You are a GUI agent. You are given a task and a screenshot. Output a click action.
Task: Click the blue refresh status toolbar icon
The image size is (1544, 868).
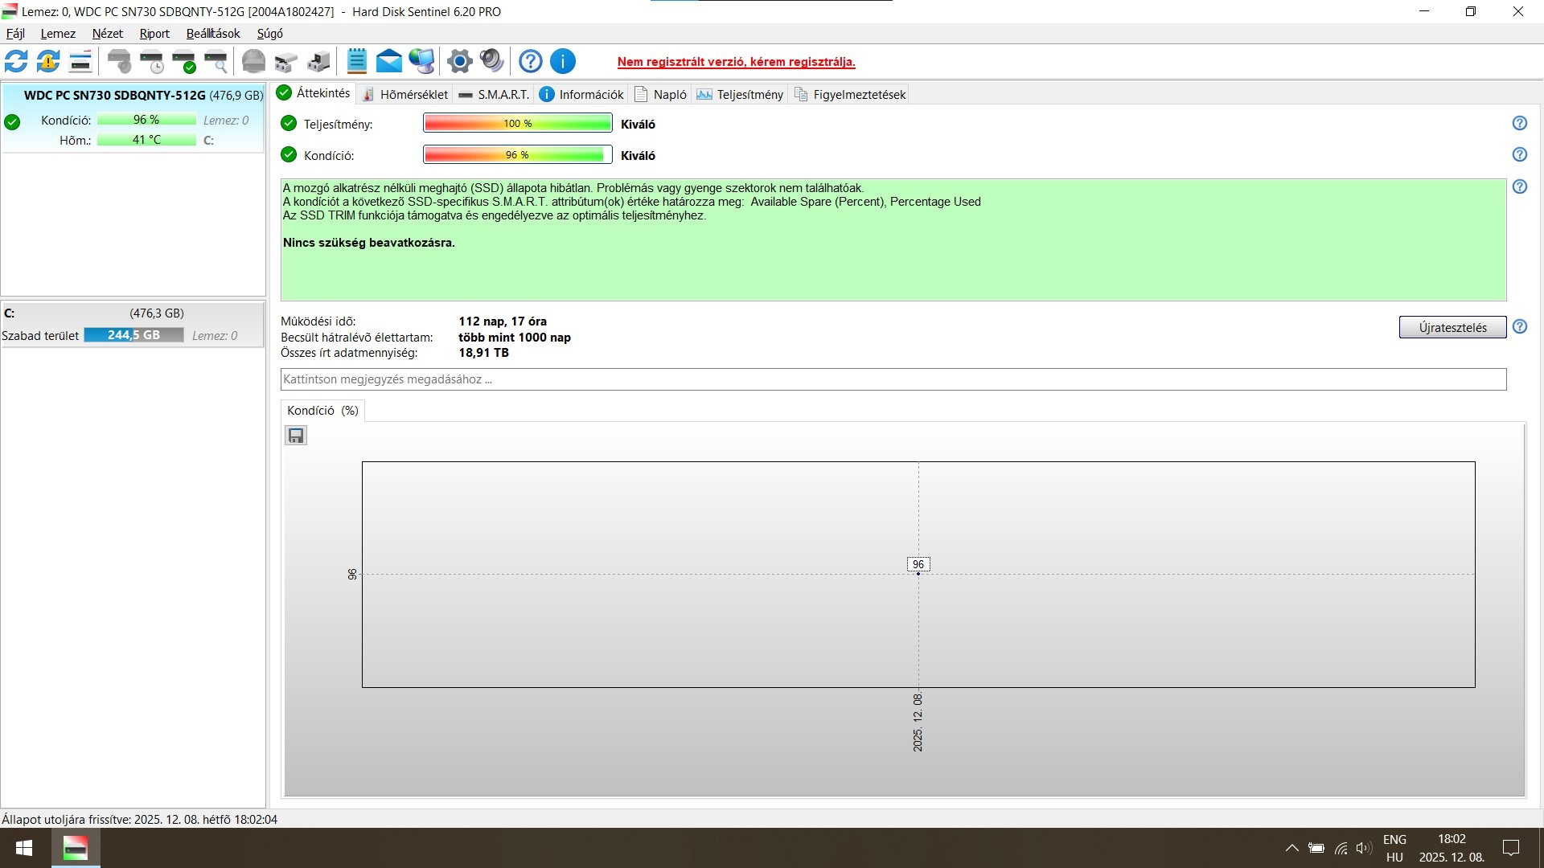coord(16,61)
